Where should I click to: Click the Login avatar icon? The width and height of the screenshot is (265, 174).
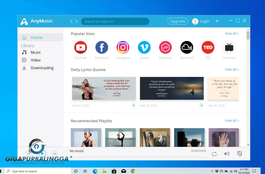point(195,21)
